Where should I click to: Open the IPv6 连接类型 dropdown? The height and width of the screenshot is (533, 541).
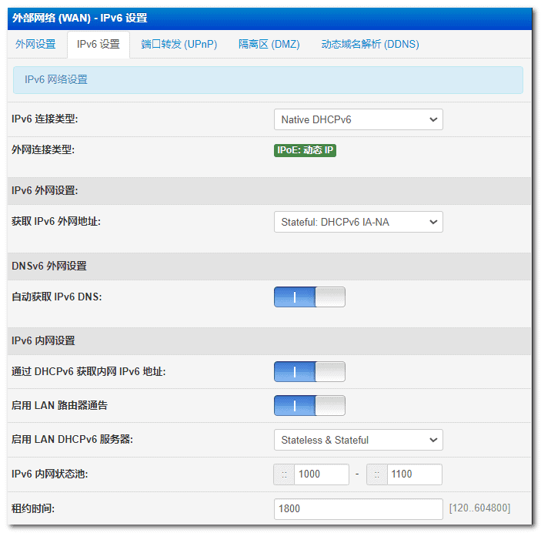(358, 119)
